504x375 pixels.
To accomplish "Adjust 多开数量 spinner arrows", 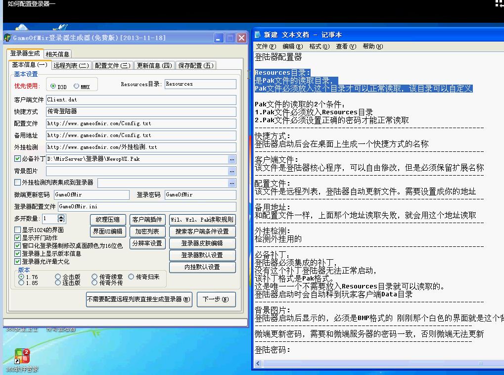I will 61,219.
